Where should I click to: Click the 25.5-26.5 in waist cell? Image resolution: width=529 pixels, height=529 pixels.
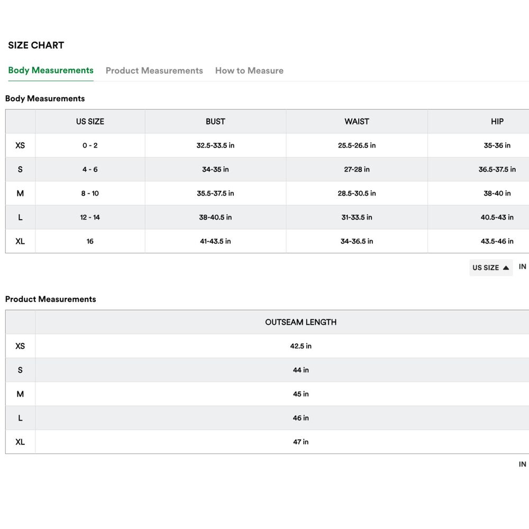tap(357, 145)
